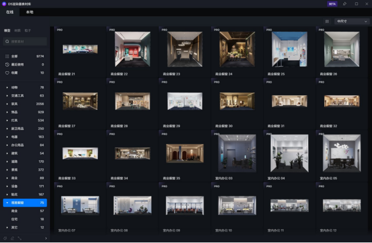Click the search assets input field
Image resolution: width=372 pixels, height=243 pixels.
(x=28, y=42)
